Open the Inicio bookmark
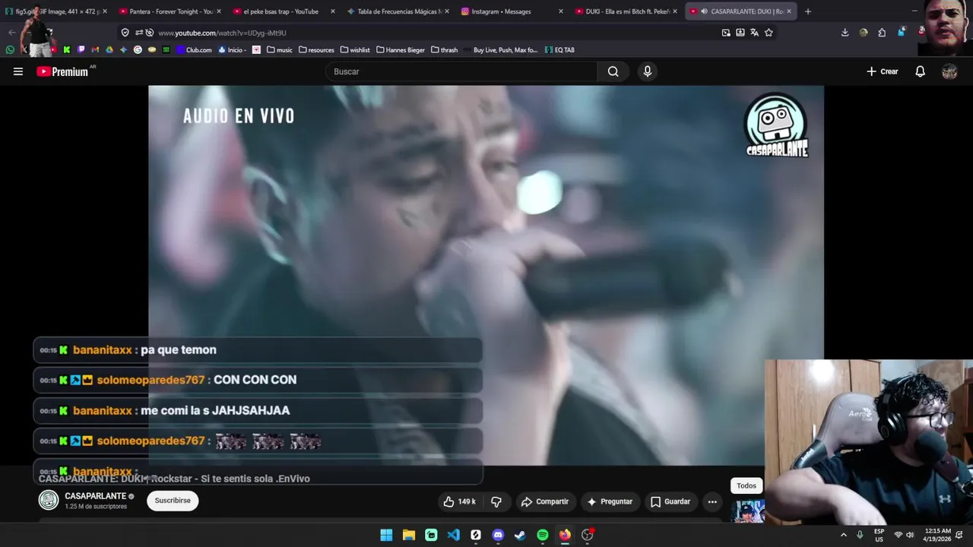The image size is (973, 547). (x=230, y=50)
